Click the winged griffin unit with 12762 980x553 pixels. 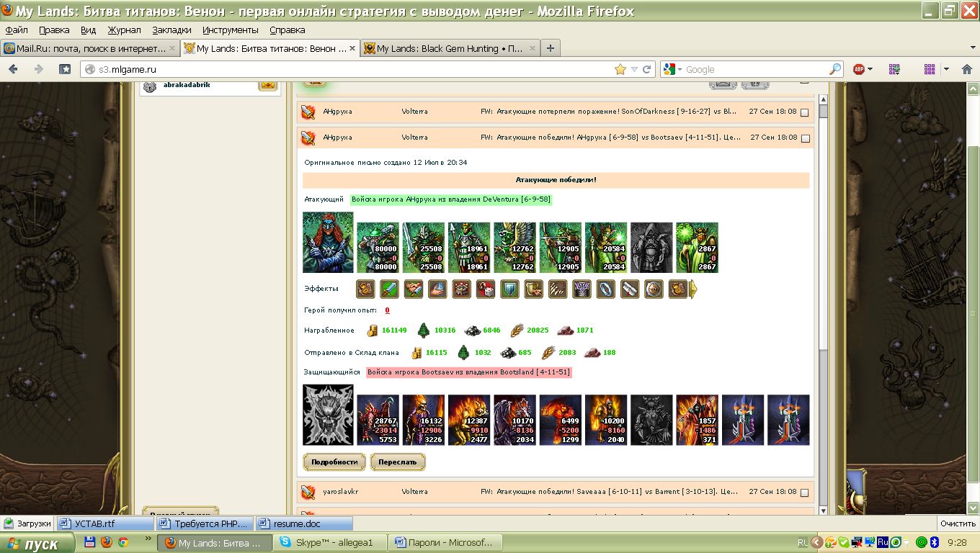(514, 248)
